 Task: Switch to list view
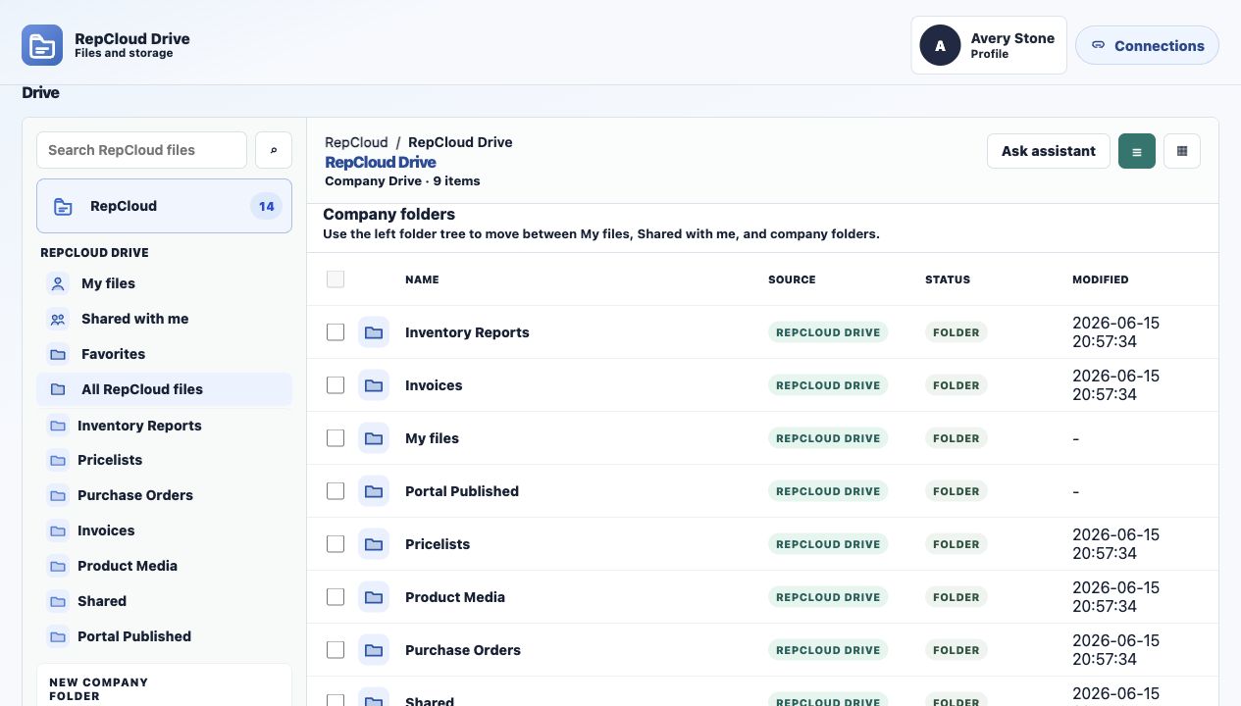pyautogui.click(x=1137, y=151)
